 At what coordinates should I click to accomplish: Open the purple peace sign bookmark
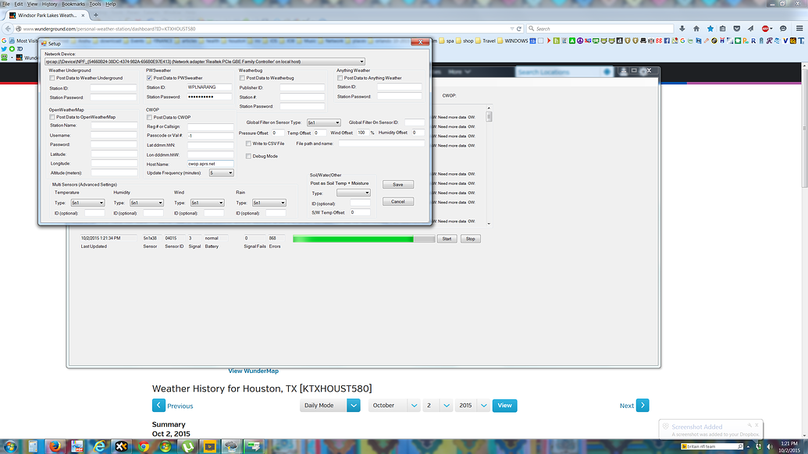580,41
